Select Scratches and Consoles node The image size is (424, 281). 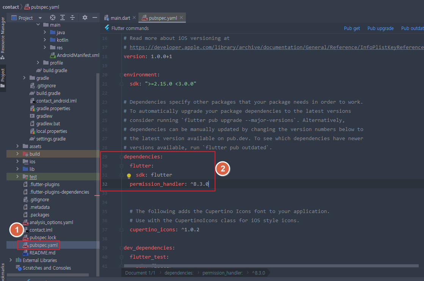43,268
